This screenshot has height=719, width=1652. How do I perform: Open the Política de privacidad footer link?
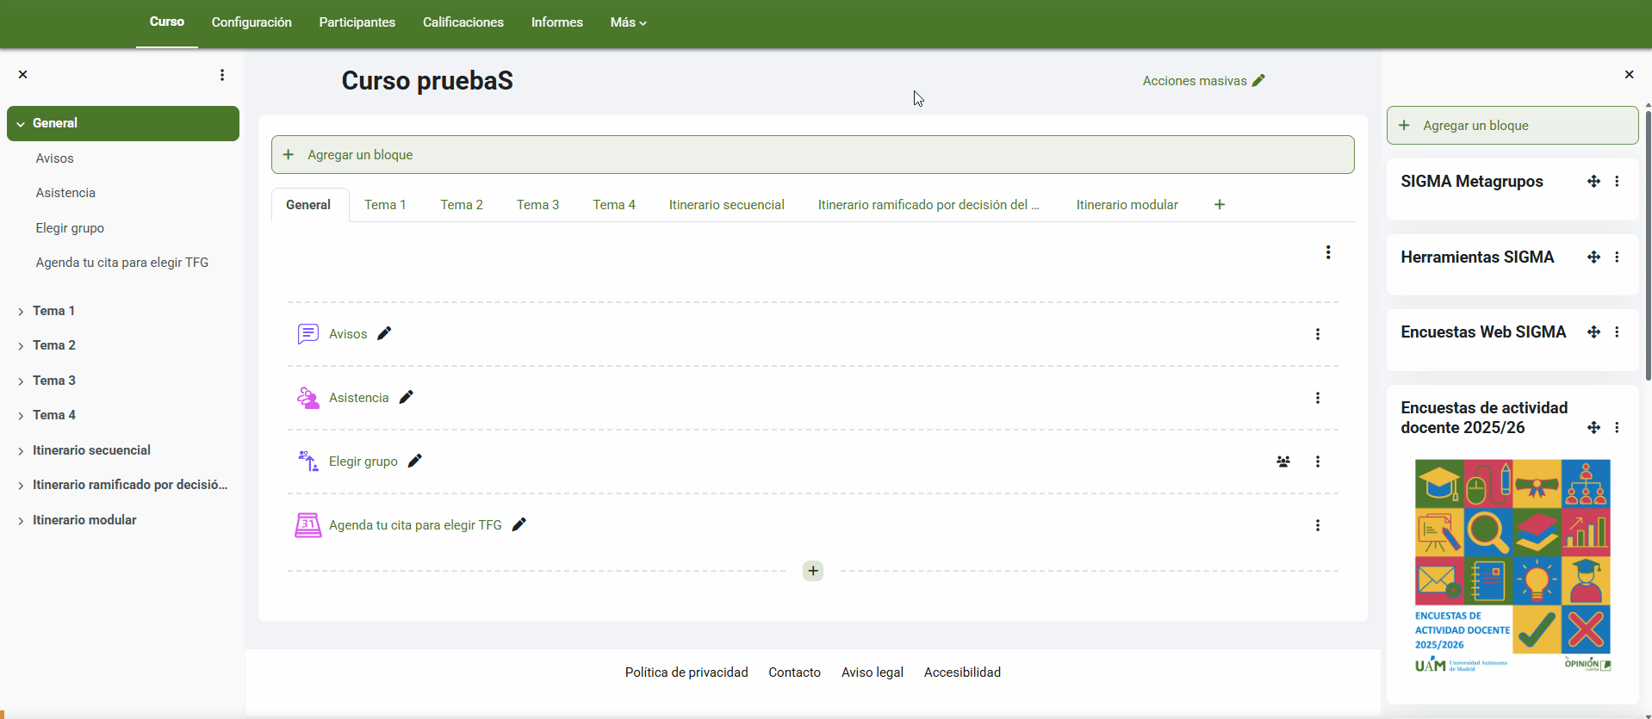pos(686,673)
